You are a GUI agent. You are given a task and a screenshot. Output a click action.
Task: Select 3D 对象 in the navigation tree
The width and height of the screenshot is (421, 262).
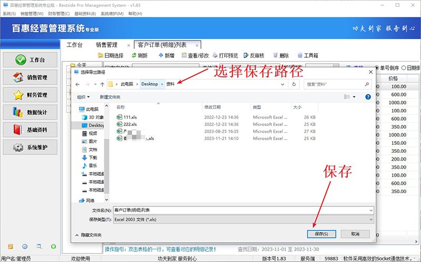93,117
